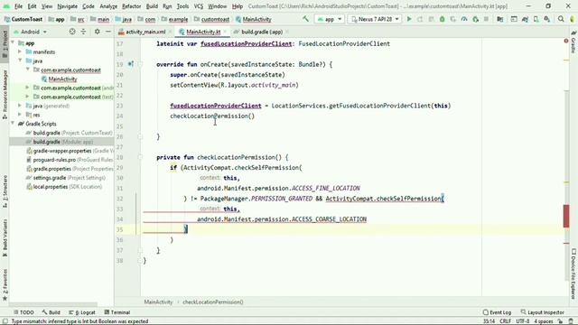
Task: Click the UTF-8 encoding in status bar
Action: tap(522, 321)
